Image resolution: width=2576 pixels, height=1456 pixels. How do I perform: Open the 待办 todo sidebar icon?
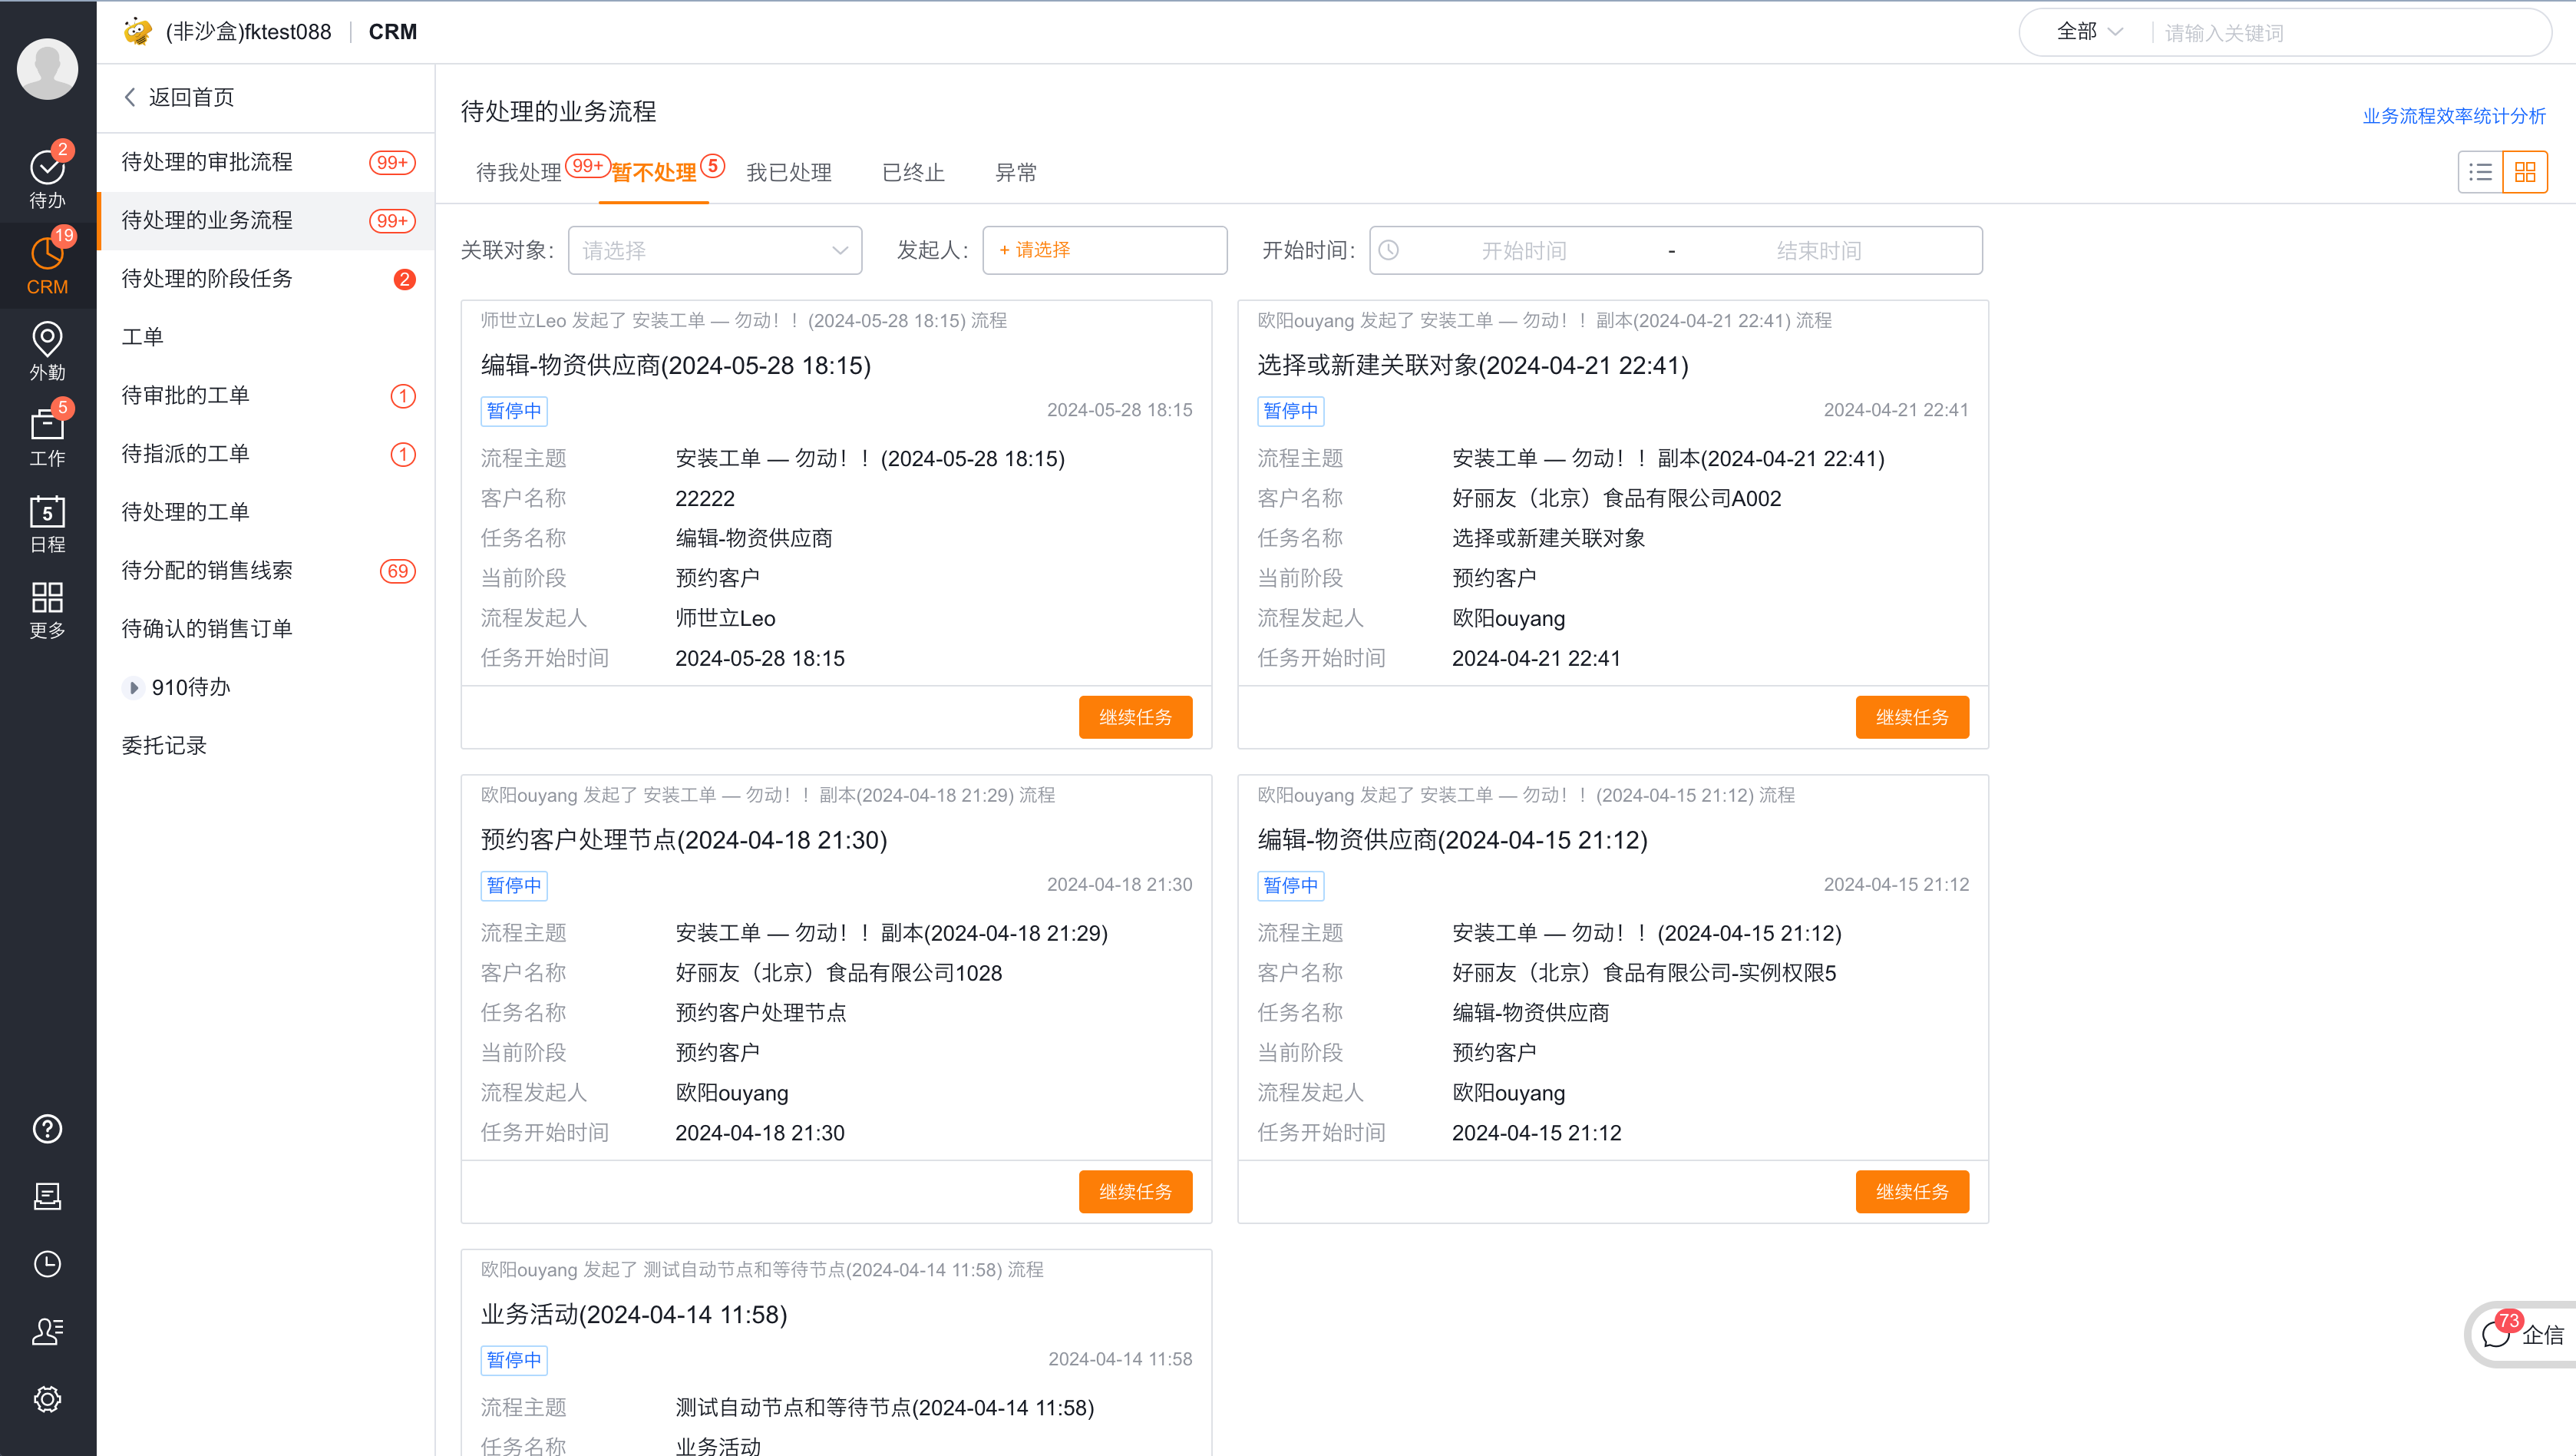point(47,178)
